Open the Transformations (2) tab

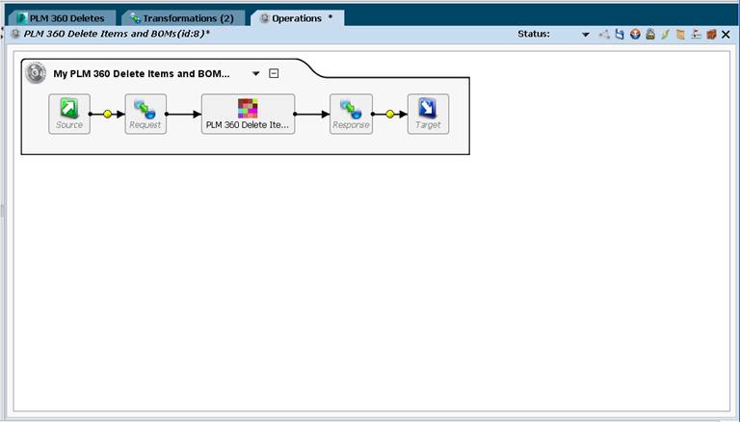[183, 18]
